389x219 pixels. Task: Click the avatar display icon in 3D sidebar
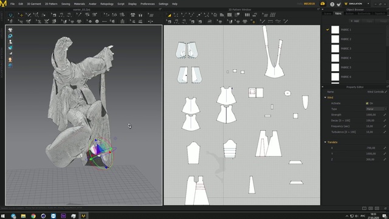10,42
